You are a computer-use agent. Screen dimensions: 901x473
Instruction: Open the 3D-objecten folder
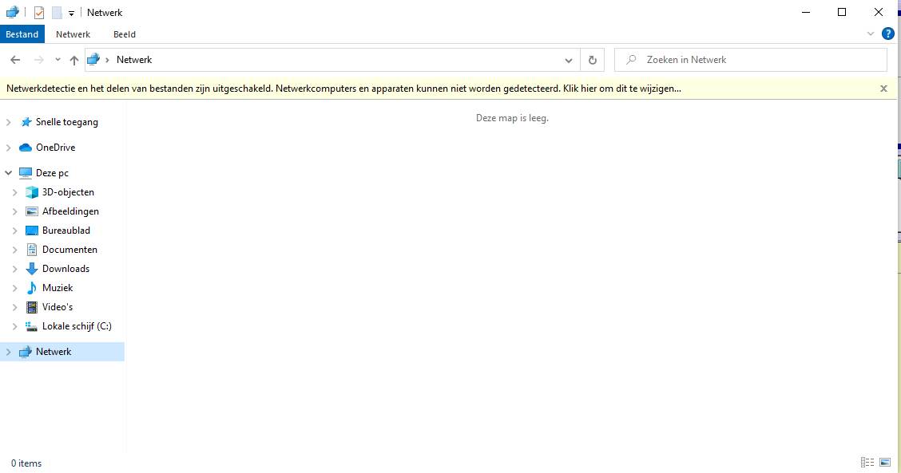pyautogui.click(x=68, y=192)
